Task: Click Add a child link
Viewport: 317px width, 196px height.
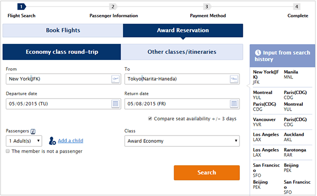Action: click(71, 140)
